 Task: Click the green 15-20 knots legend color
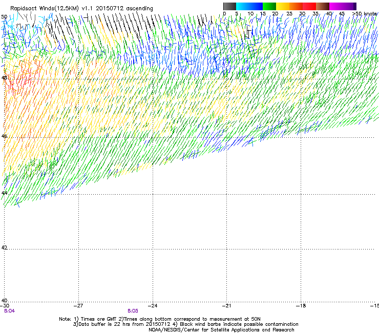click(269, 6)
